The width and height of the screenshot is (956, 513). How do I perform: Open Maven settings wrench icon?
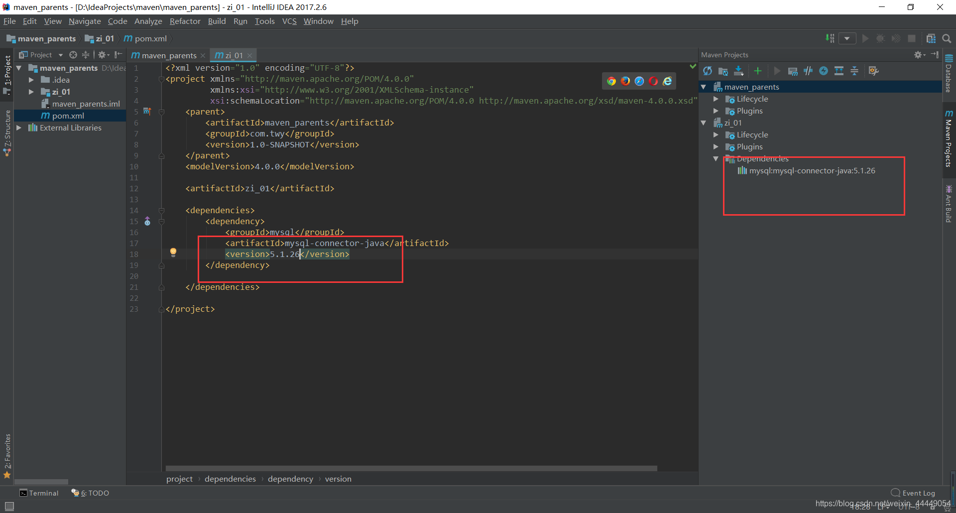[873, 71]
